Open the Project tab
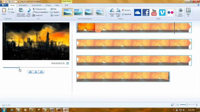This screenshot has width=200, height=112. point(48,5)
